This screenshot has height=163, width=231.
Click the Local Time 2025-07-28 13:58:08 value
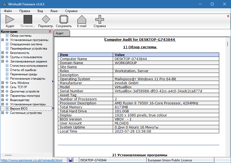tap(133, 131)
